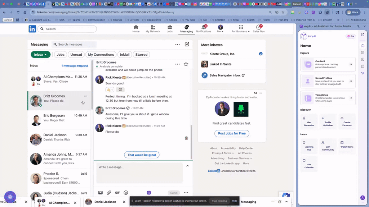The width and height of the screenshot is (369, 207).
Task: Expand For Business dropdown
Action: point(240,29)
